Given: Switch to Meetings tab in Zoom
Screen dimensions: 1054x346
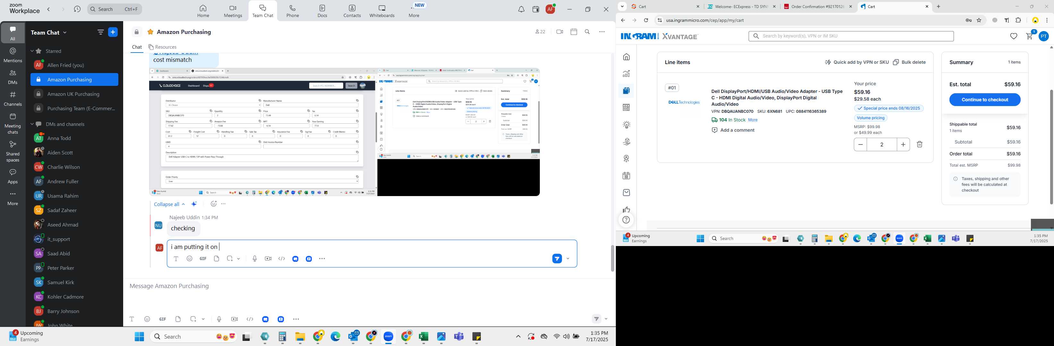Looking at the screenshot, I should pos(233,11).
